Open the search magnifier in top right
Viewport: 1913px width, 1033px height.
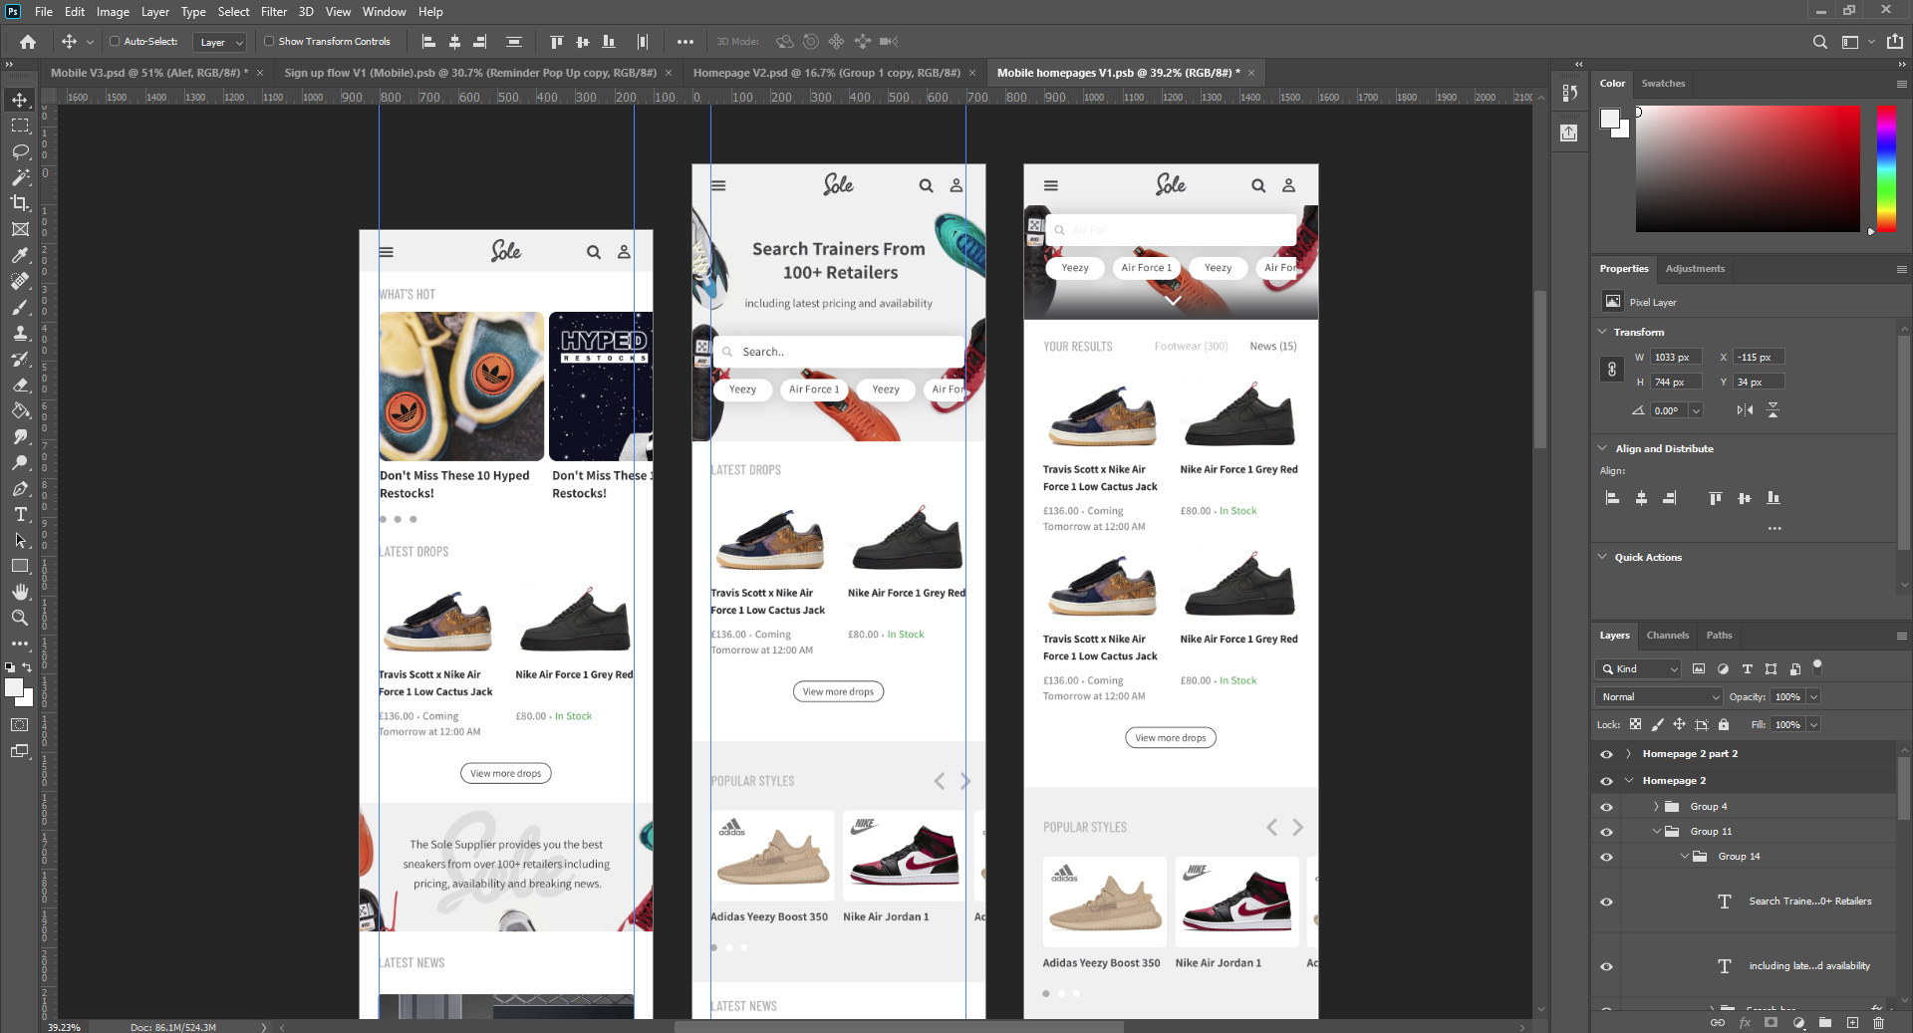[x=1820, y=42]
